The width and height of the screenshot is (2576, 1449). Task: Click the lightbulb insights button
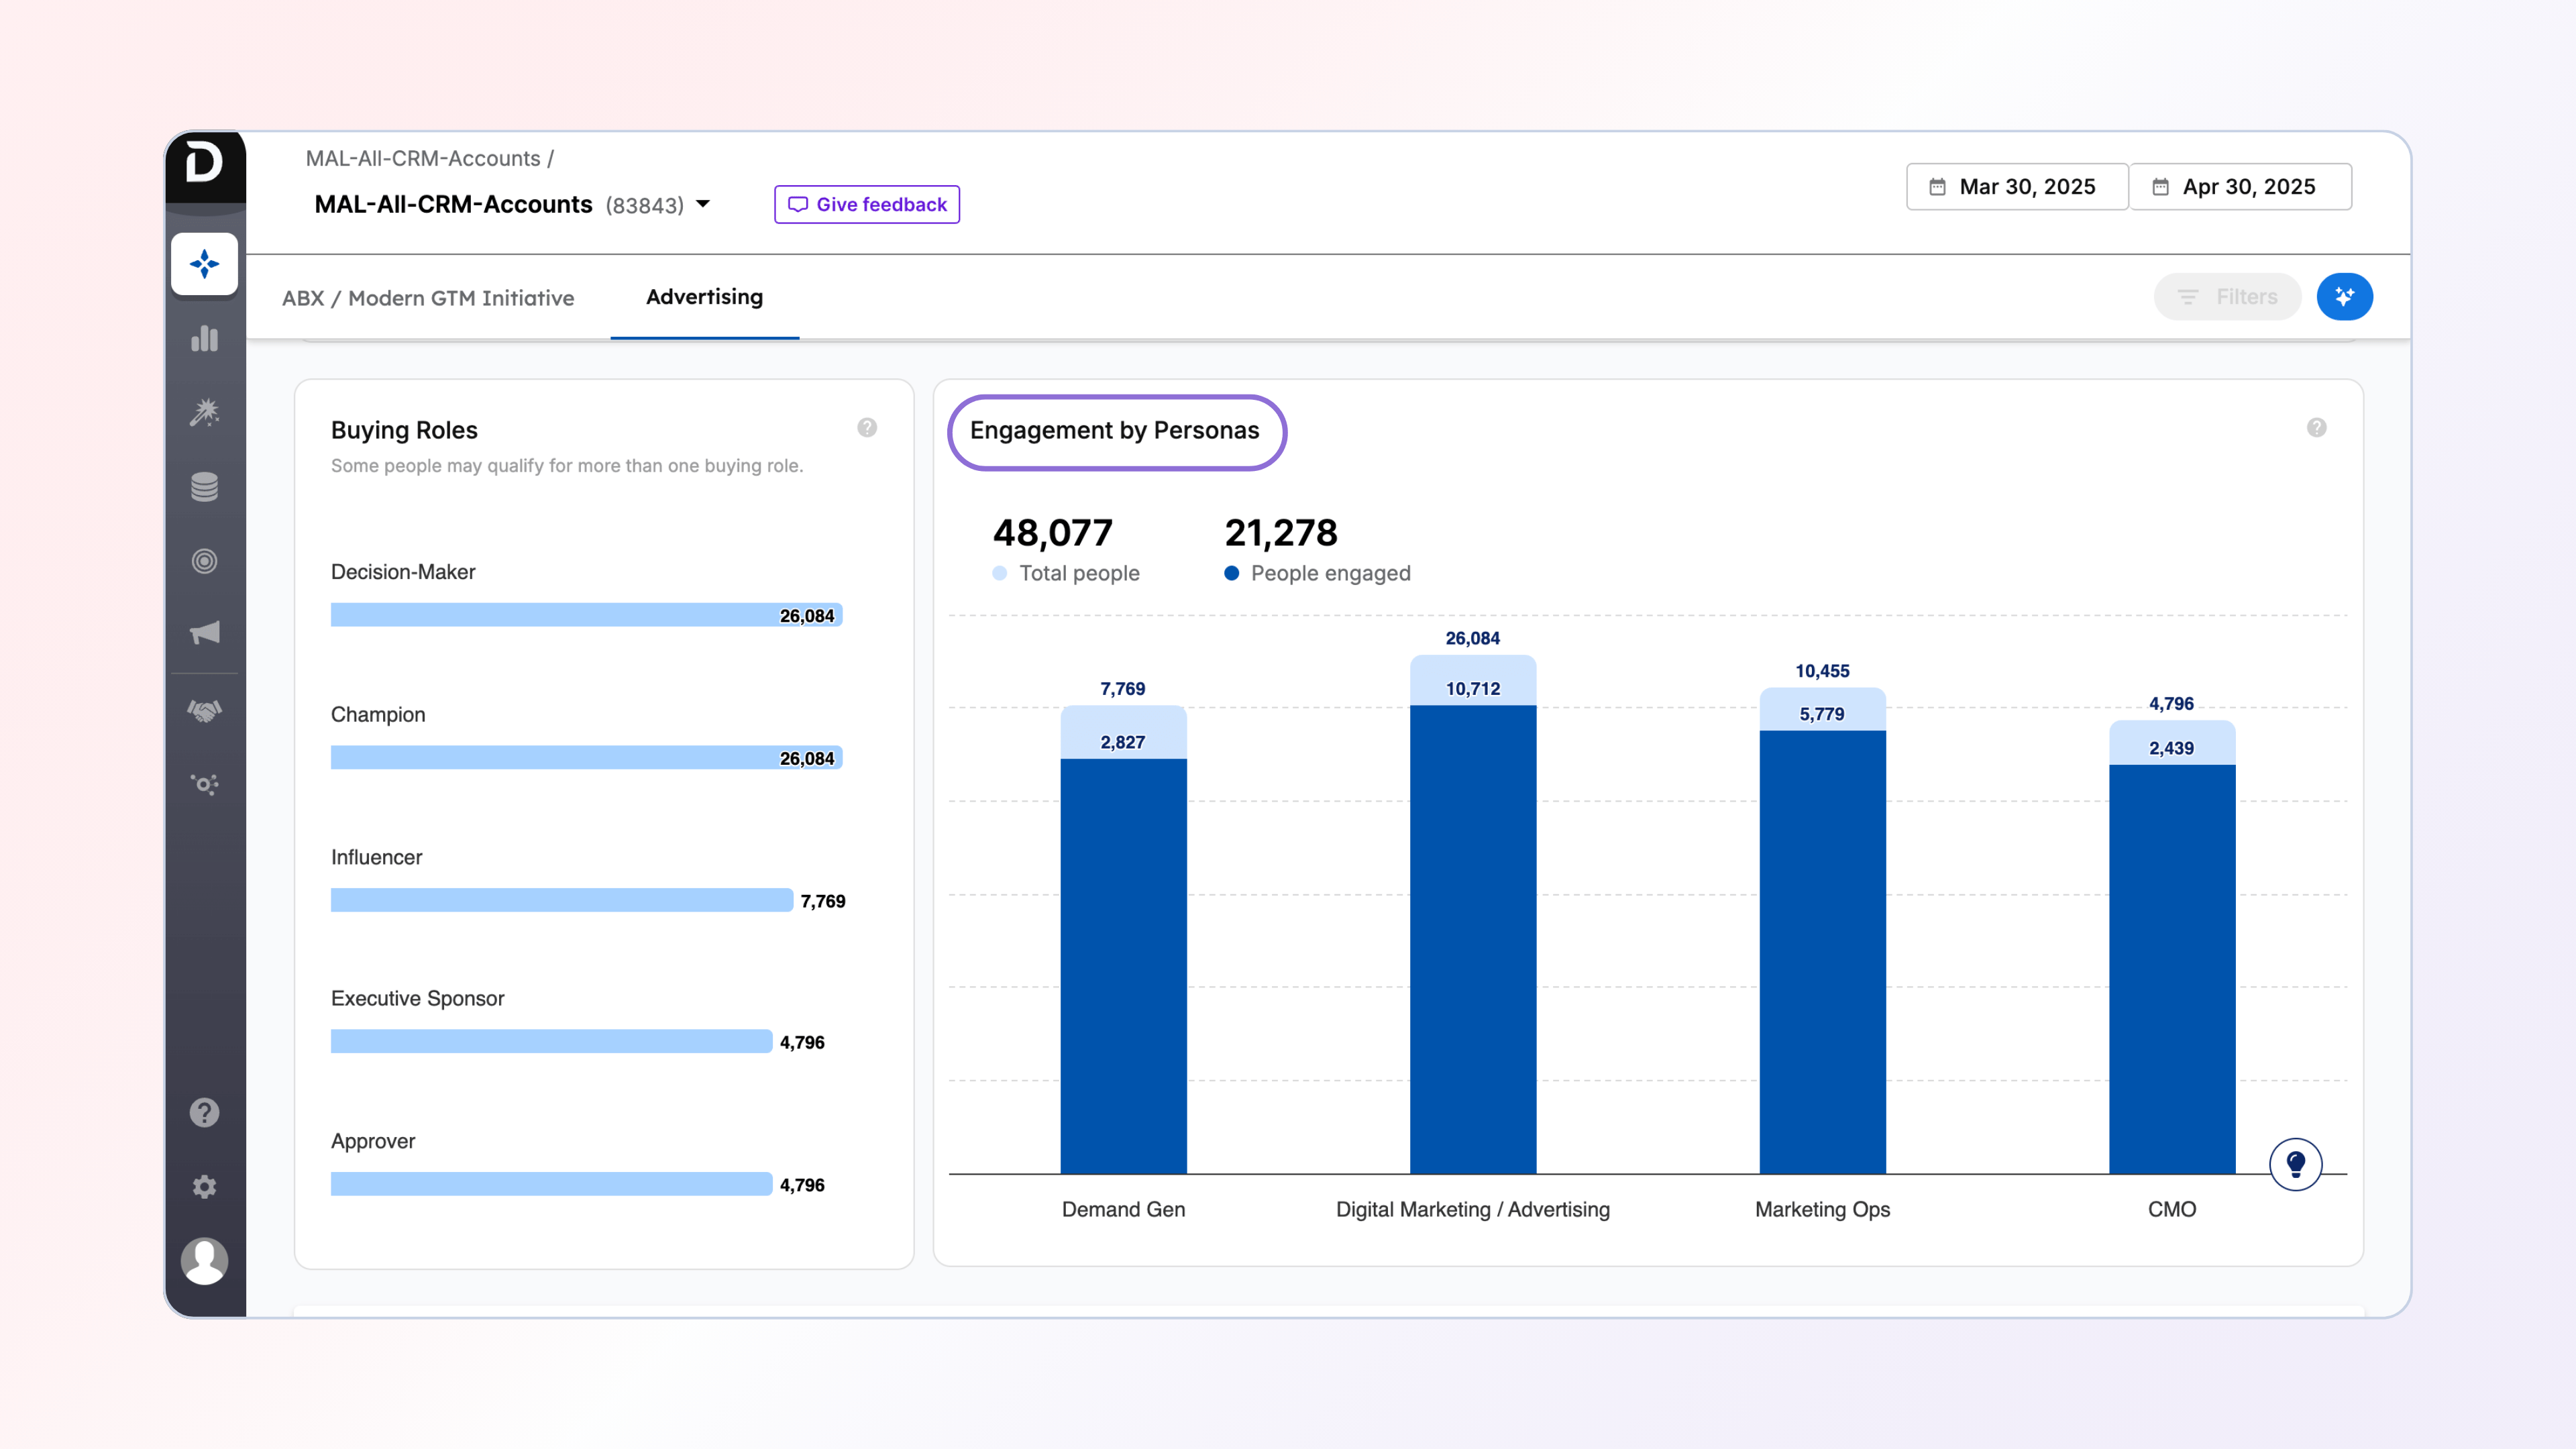2295,1164
